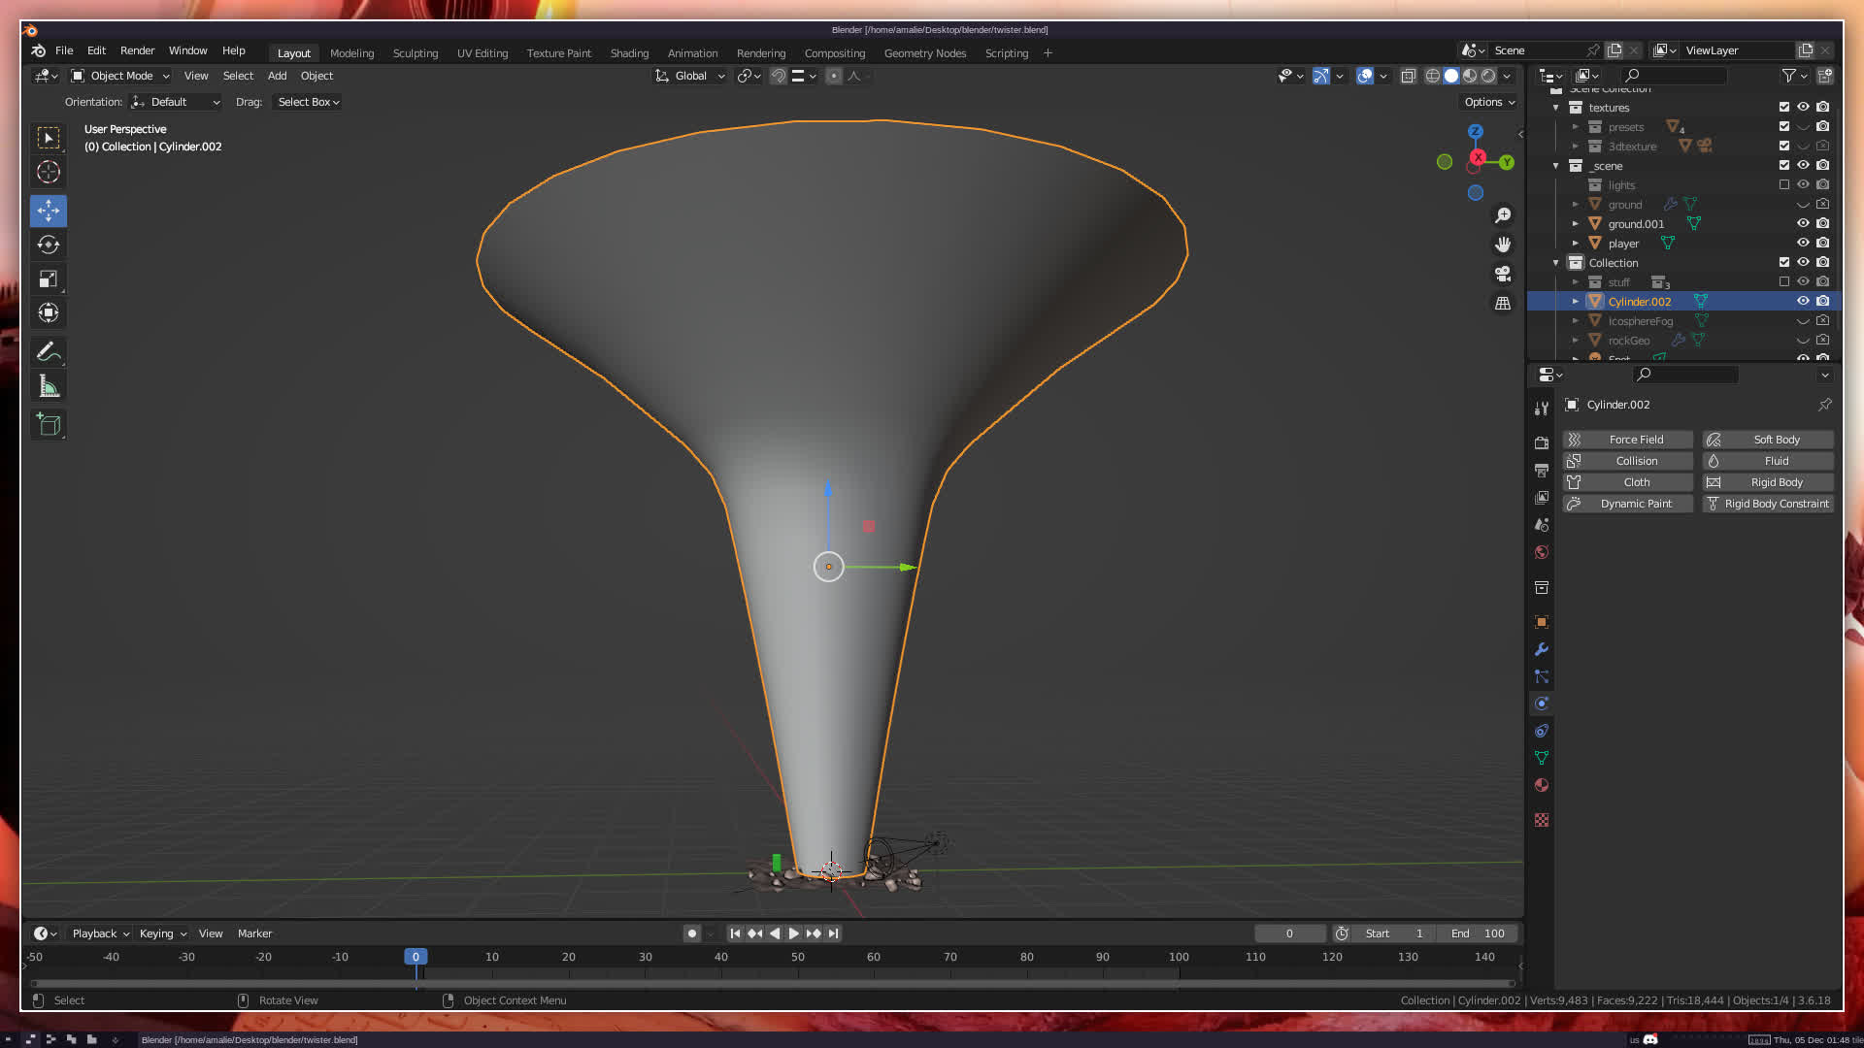The width and height of the screenshot is (1864, 1048).
Task: Uncheck the textures collection checkbox
Action: tap(1784, 107)
